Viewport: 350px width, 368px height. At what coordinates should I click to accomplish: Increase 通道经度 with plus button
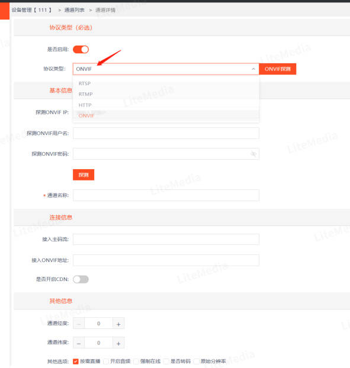click(118, 324)
